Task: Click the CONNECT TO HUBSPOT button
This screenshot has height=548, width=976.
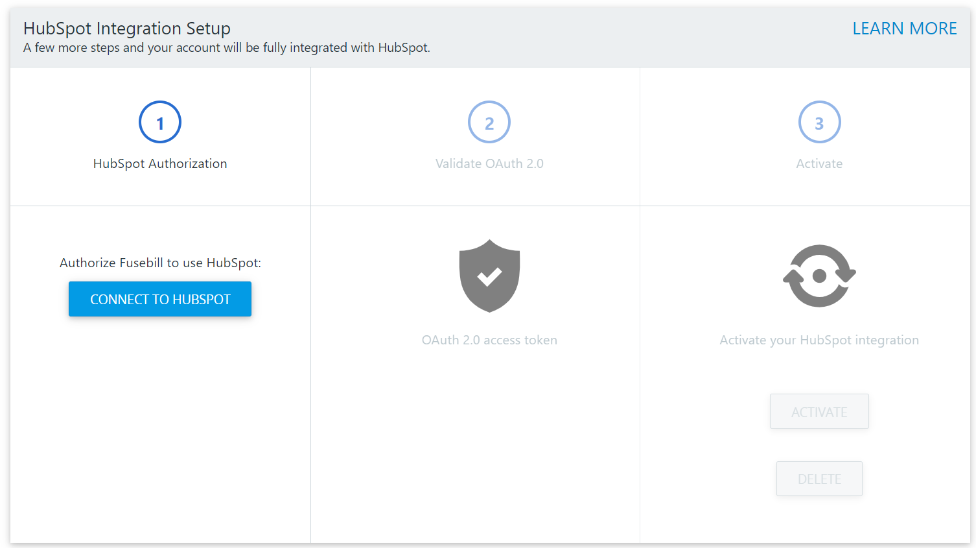Action: [x=160, y=299]
